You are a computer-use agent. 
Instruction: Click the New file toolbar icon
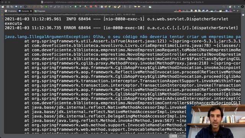coord(3,7)
